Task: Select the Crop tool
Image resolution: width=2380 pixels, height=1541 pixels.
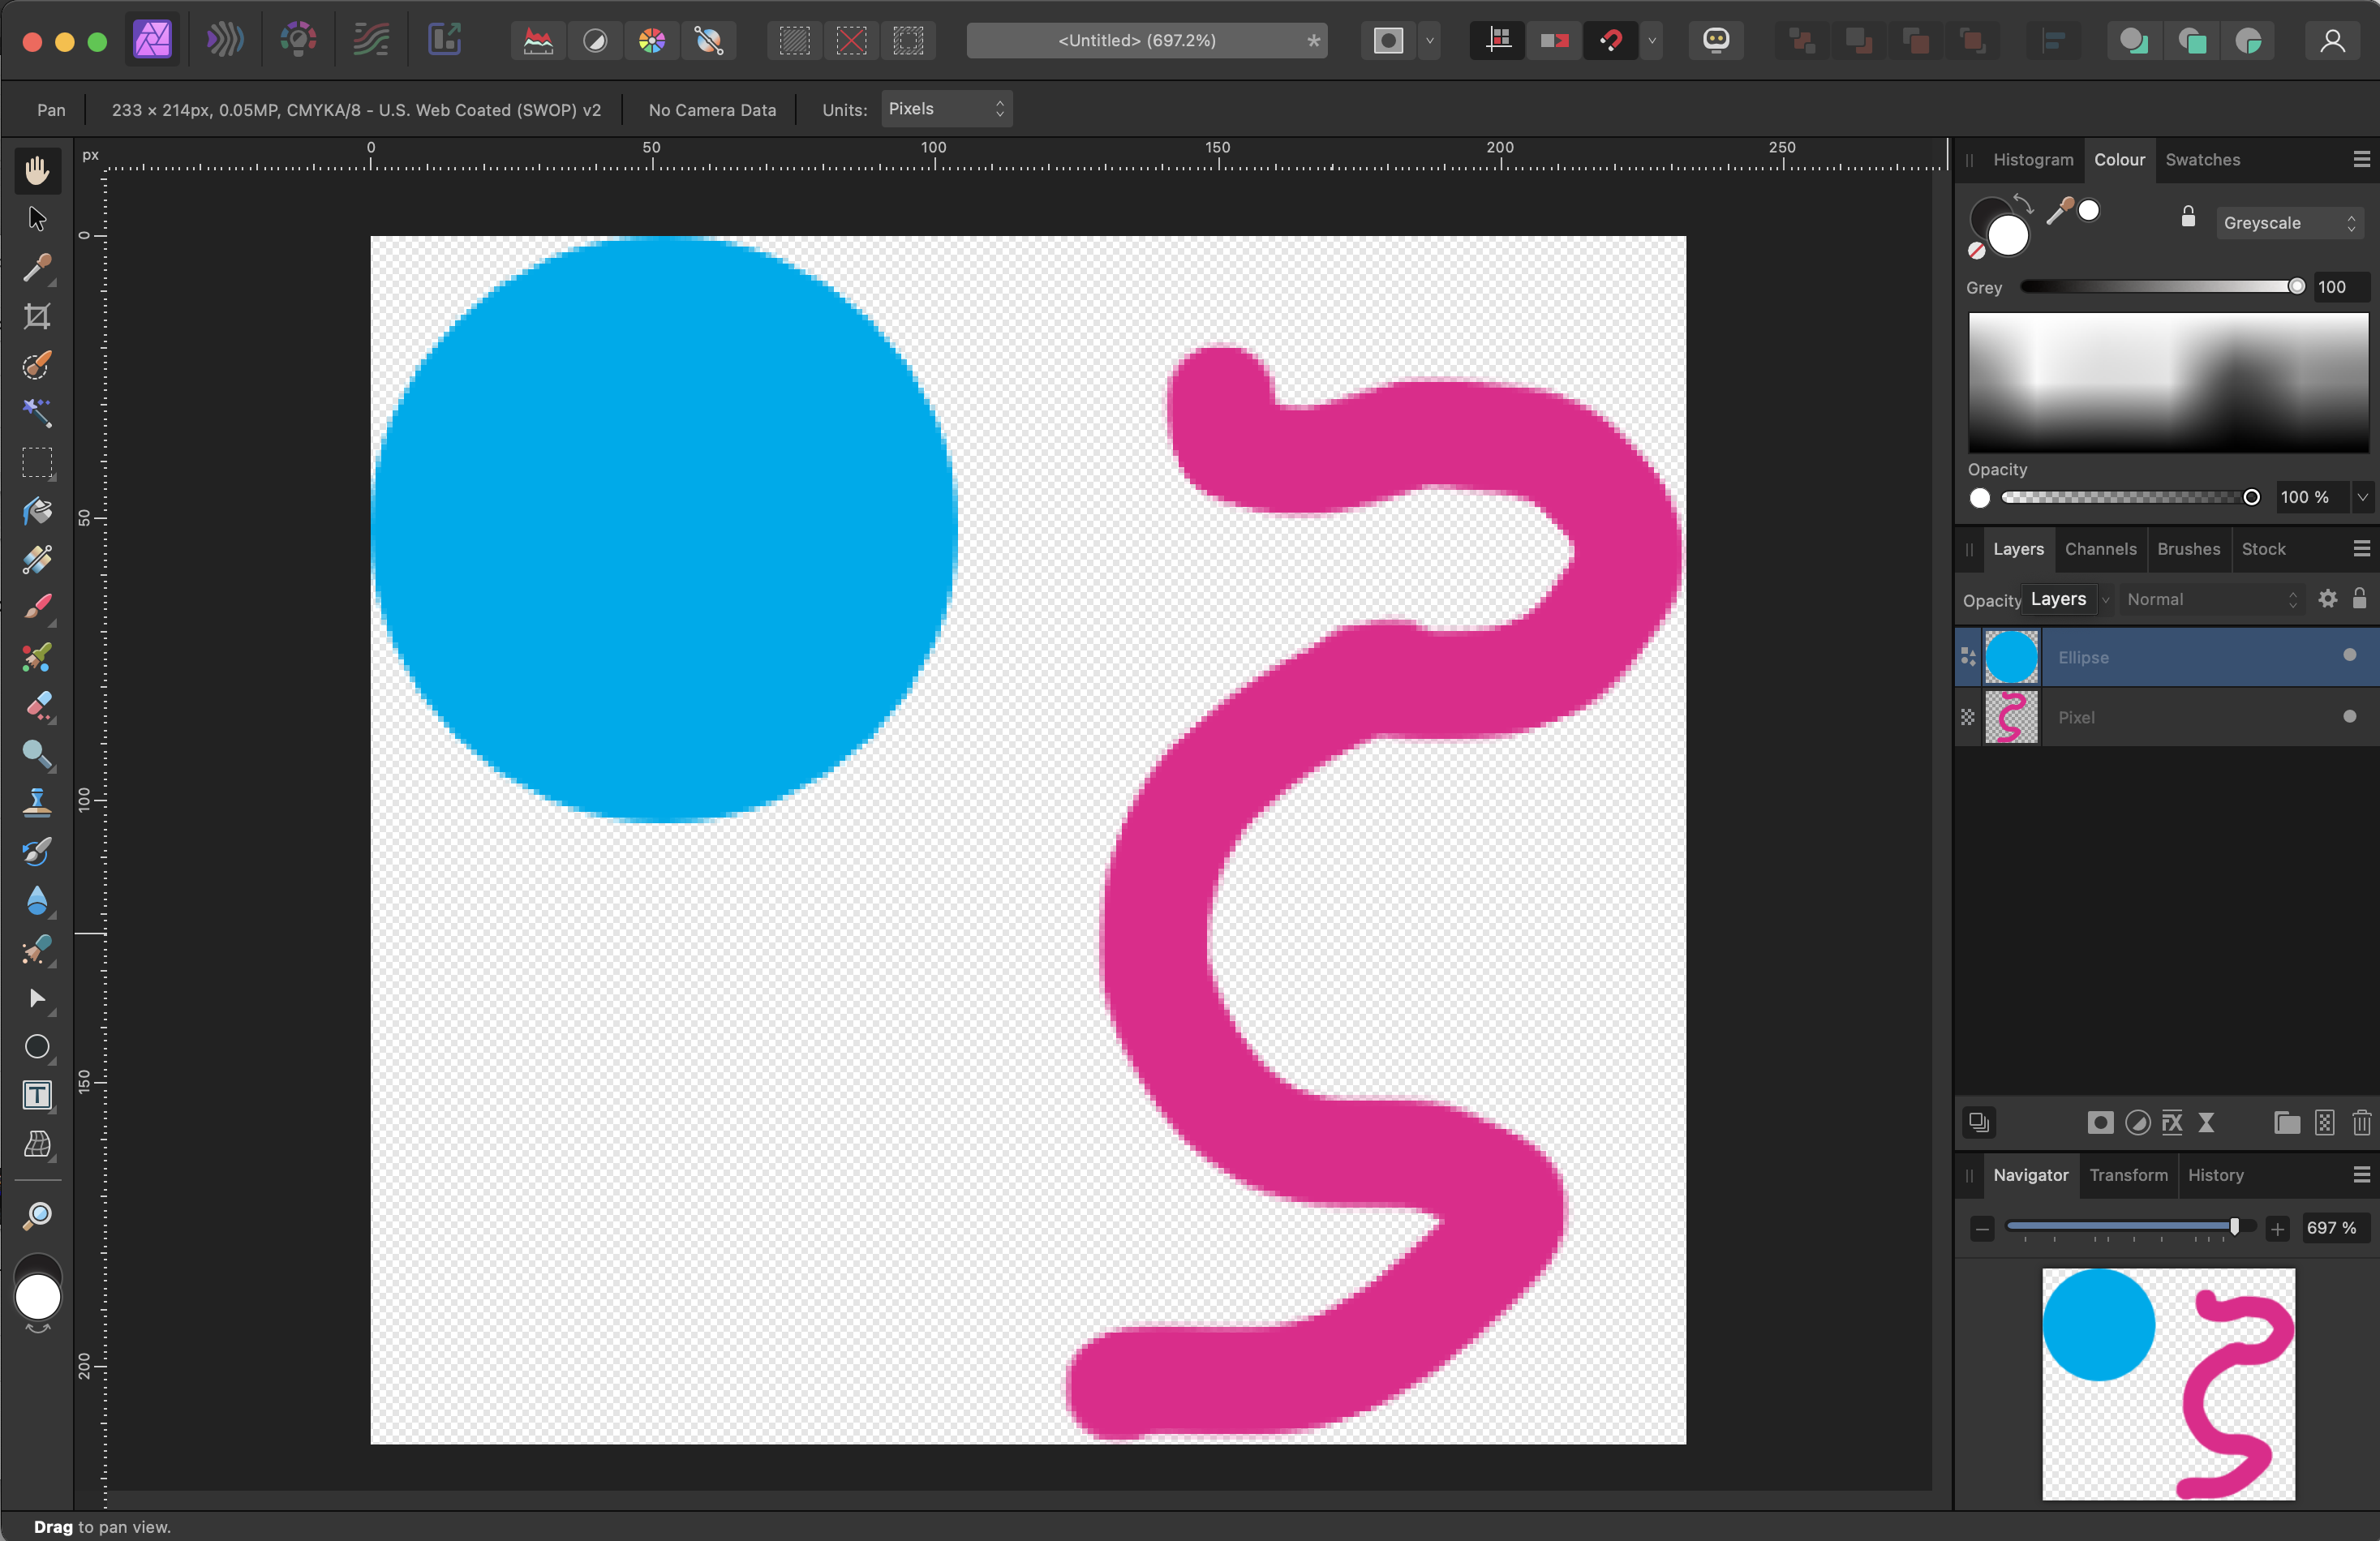Action: (37, 317)
